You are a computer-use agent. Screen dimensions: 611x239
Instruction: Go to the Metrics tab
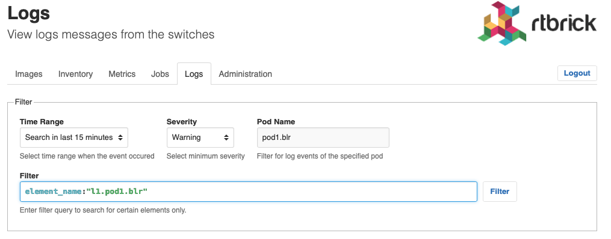coord(122,74)
